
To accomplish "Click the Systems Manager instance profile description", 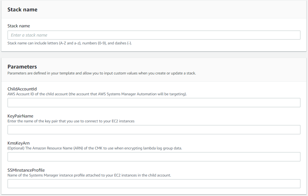I will [x=89, y=175].
